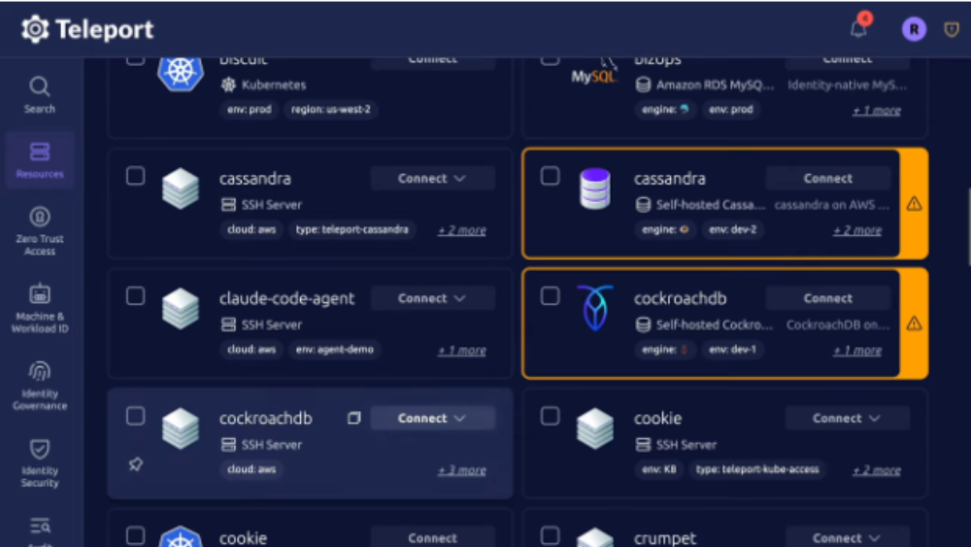
Task: Open Connect dropdown for cassandra SSH Server
Action: tap(433, 179)
